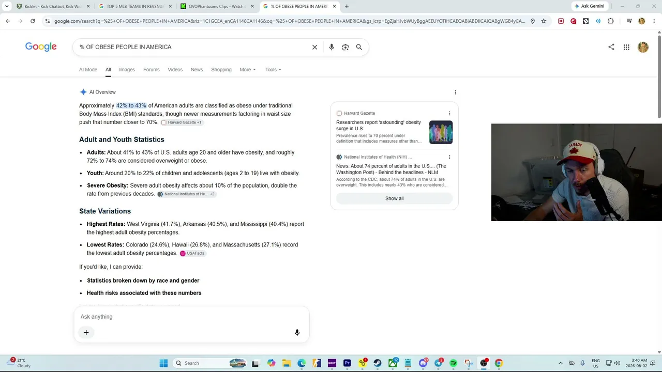Image resolution: width=662 pixels, height=372 pixels.
Task: Select the Videos results tab
Action: point(175,70)
